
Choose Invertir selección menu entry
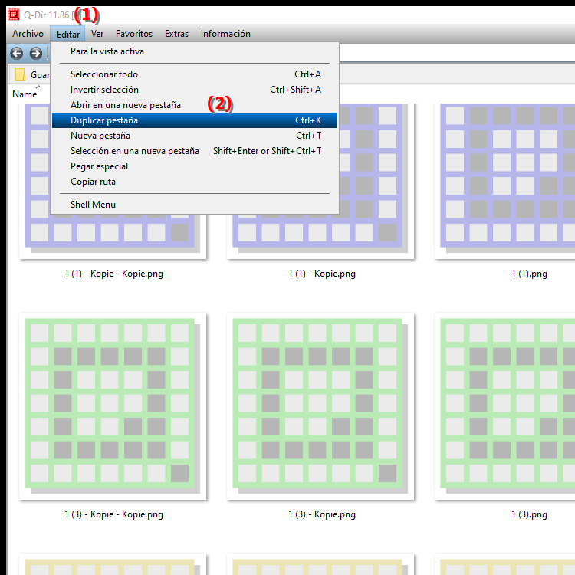(x=195, y=90)
